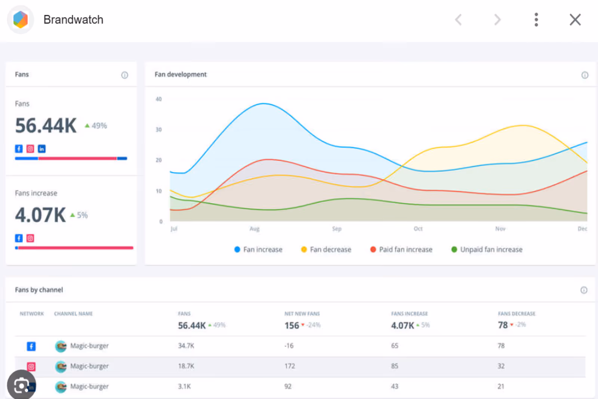The height and width of the screenshot is (399, 598).
Task: Sort by the FANS column header
Action: pyautogui.click(x=184, y=314)
